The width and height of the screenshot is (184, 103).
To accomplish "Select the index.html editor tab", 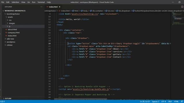I will point(53,7).
